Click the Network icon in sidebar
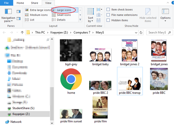 point(7,122)
